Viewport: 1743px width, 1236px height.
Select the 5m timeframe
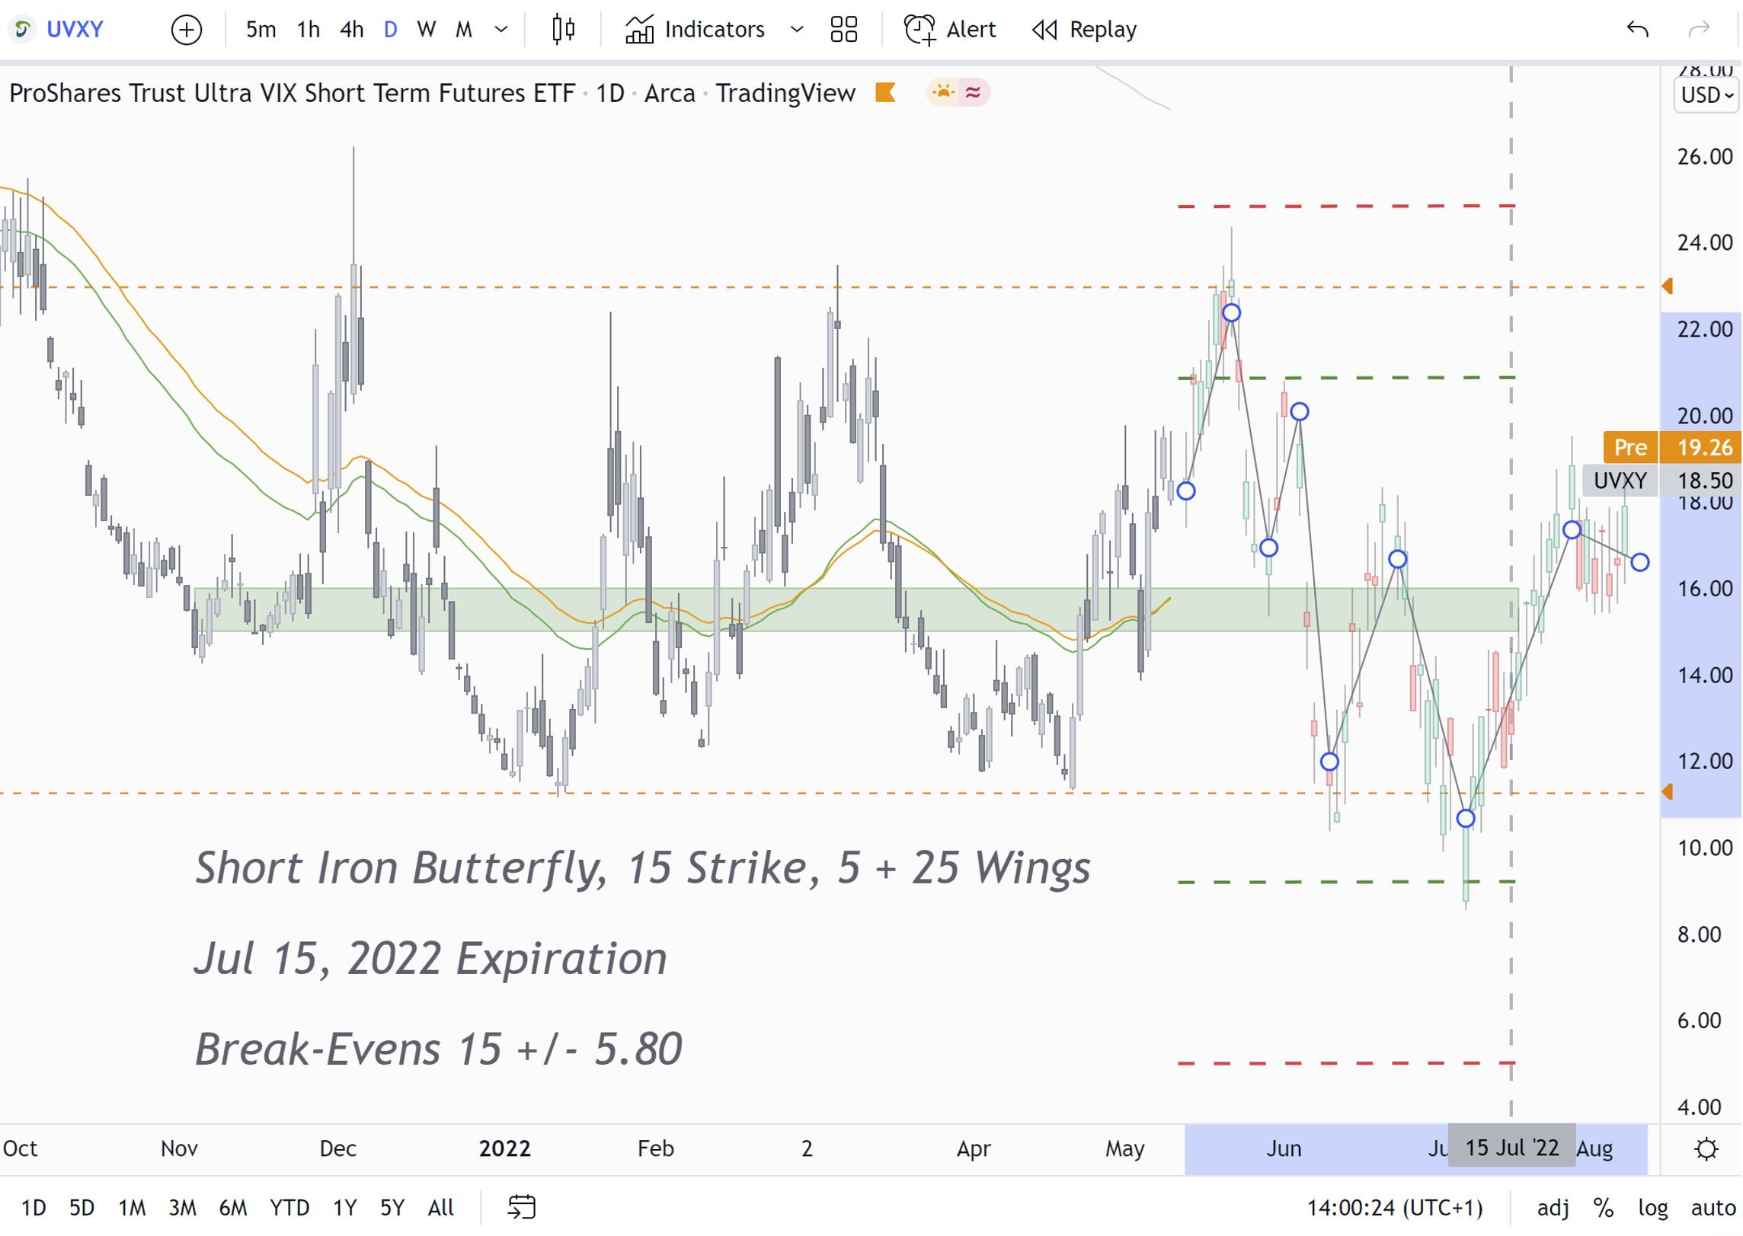coord(261,30)
